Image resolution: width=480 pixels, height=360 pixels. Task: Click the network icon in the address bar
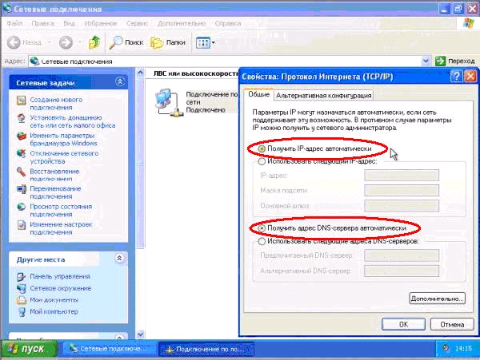[34, 61]
